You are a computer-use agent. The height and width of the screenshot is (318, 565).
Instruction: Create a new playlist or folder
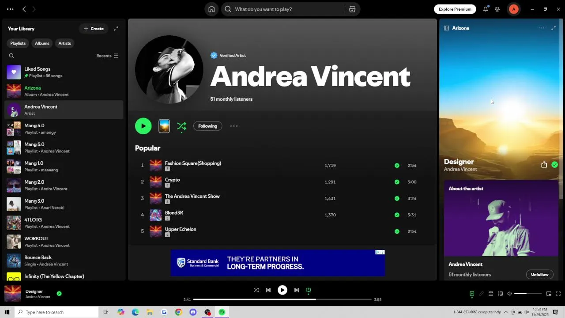pyautogui.click(x=94, y=29)
